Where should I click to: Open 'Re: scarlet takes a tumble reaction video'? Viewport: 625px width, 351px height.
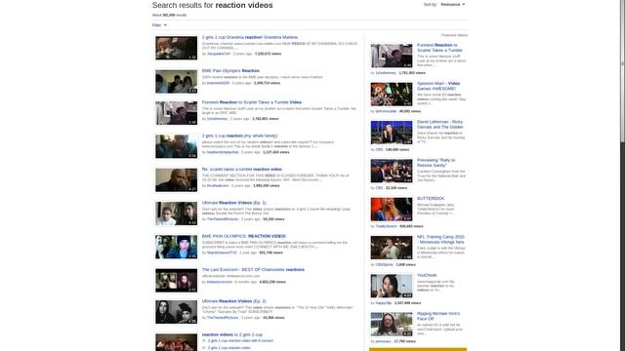tap(242, 169)
